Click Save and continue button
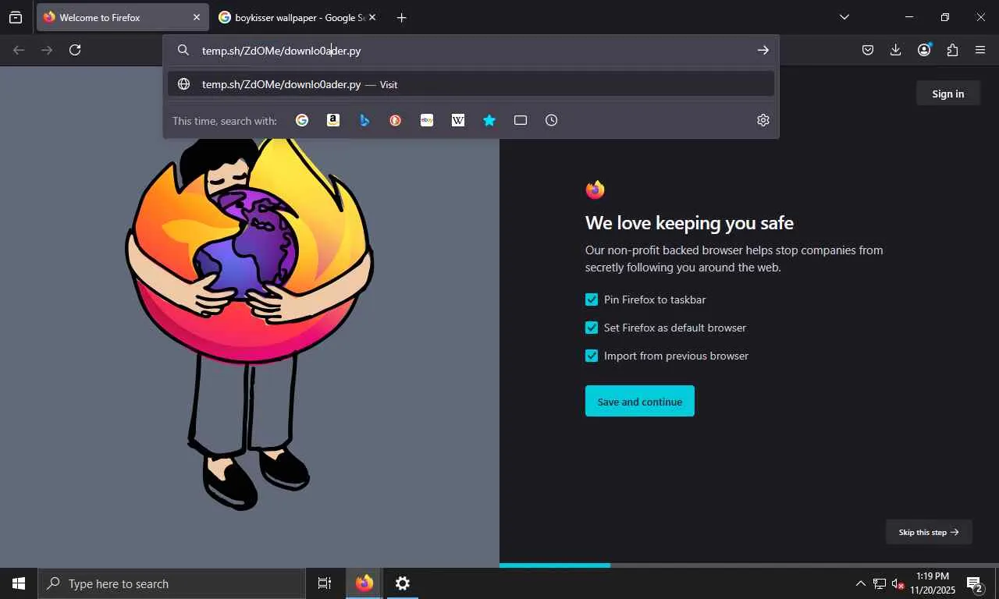Screen dimensions: 999x599 640,401
